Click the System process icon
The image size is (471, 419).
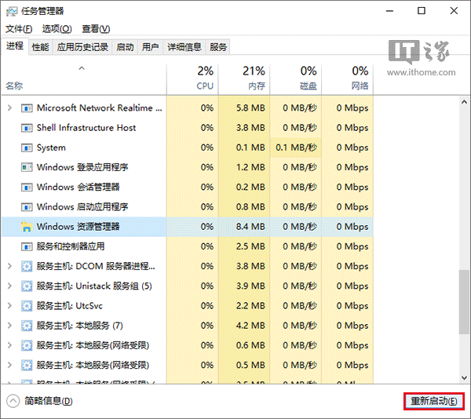(x=27, y=148)
